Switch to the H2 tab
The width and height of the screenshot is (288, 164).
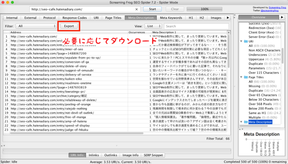pyautogui.click(x=202, y=18)
